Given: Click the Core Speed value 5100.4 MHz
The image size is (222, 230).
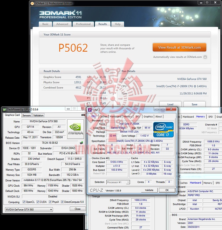Looking at the screenshot, I should (x=117, y=162).
